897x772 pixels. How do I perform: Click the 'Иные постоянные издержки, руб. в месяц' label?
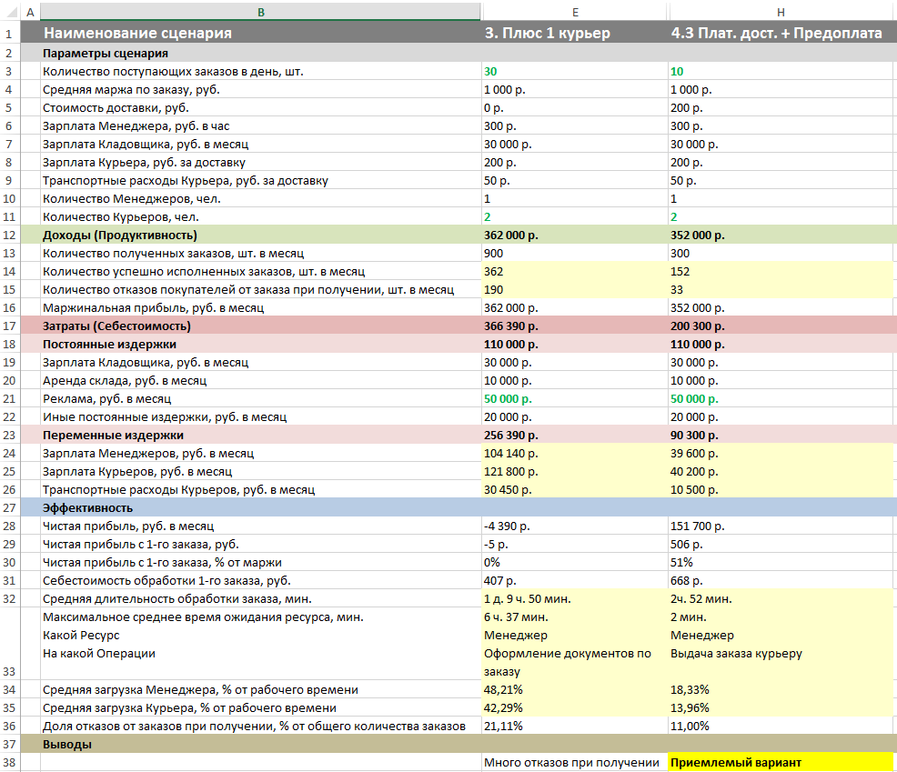[x=165, y=417]
